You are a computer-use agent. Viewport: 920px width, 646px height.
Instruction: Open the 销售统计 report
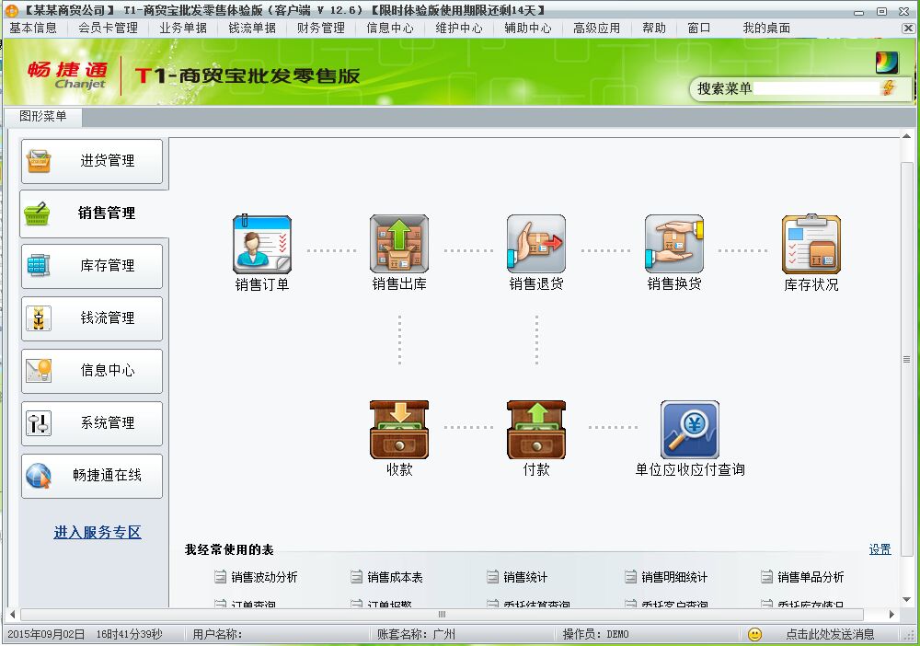[x=525, y=577]
